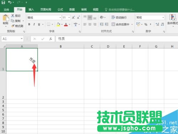Image resolution: width=178 pixels, height=134 pixels.
Task: Click the Decrease Font Size icon
Action: pyautogui.click(x=78, y=18)
